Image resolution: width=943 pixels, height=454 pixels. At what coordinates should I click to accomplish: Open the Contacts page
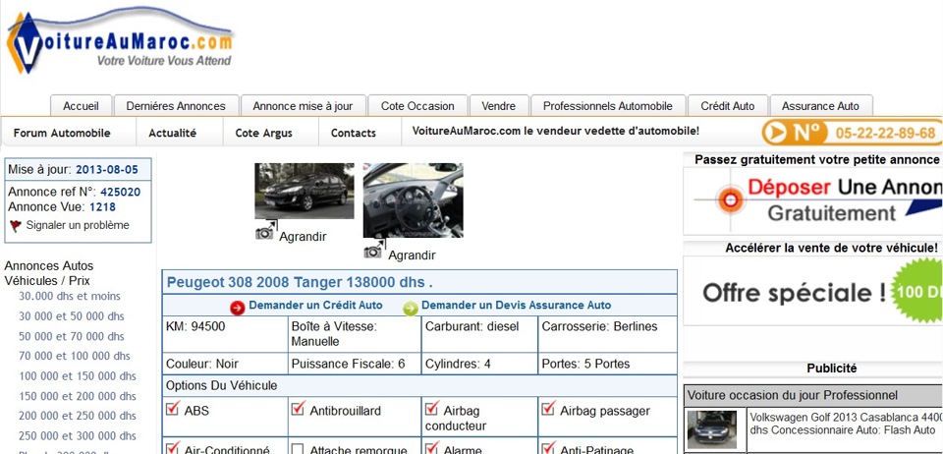[354, 133]
